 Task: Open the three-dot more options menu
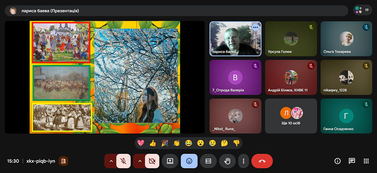click(244, 161)
